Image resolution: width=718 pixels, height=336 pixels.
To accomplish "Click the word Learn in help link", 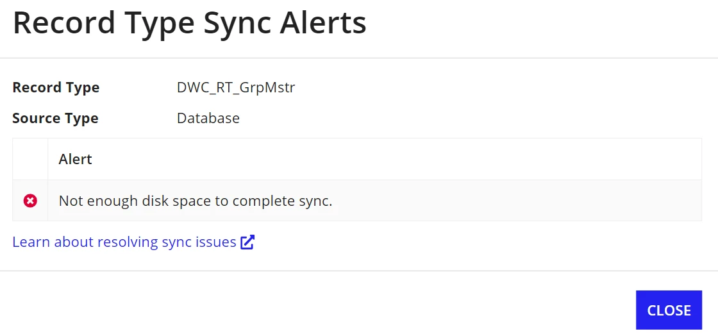I will [31, 242].
